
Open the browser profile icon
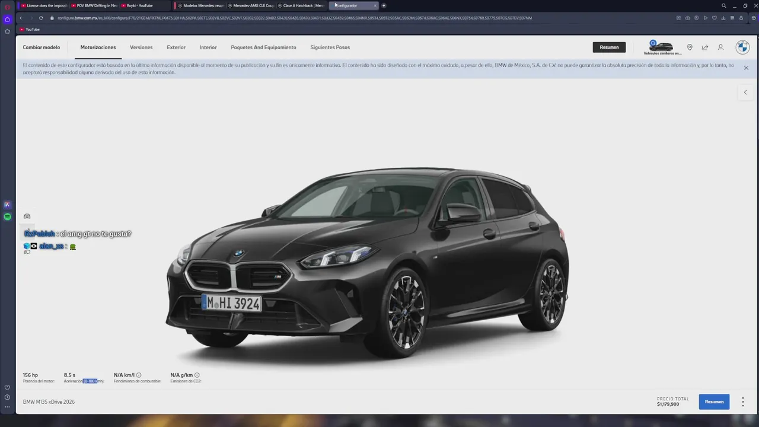[741, 18]
